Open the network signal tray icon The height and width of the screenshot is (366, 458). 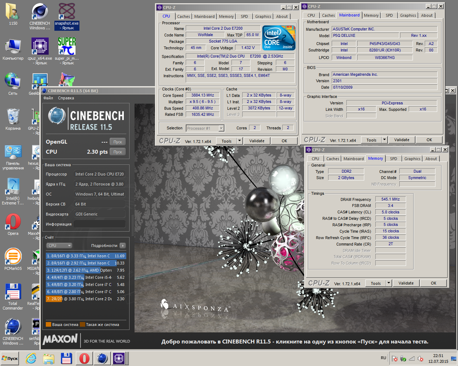412,358
